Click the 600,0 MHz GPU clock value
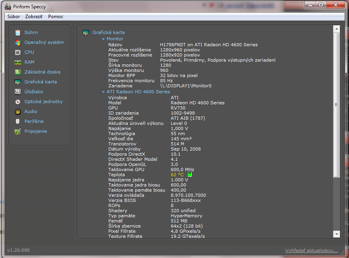 pyautogui.click(x=182, y=169)
